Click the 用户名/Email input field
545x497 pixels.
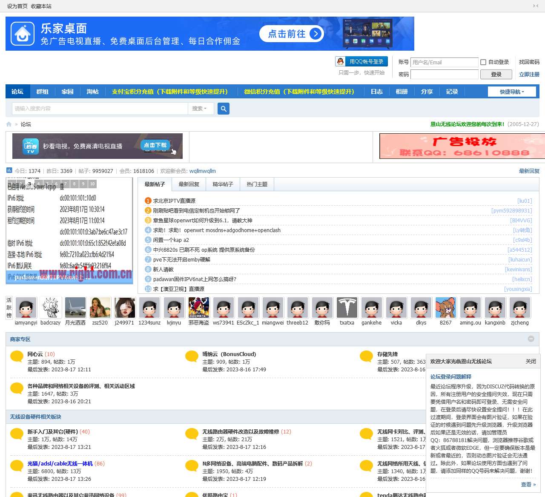click(445, 62)
